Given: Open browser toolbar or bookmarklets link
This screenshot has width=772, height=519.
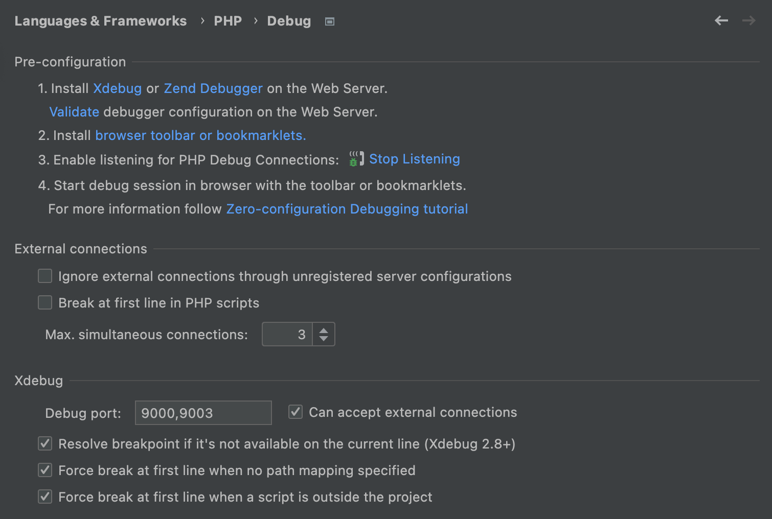Looking at the screenshot, I should click(x=200, y=135).
